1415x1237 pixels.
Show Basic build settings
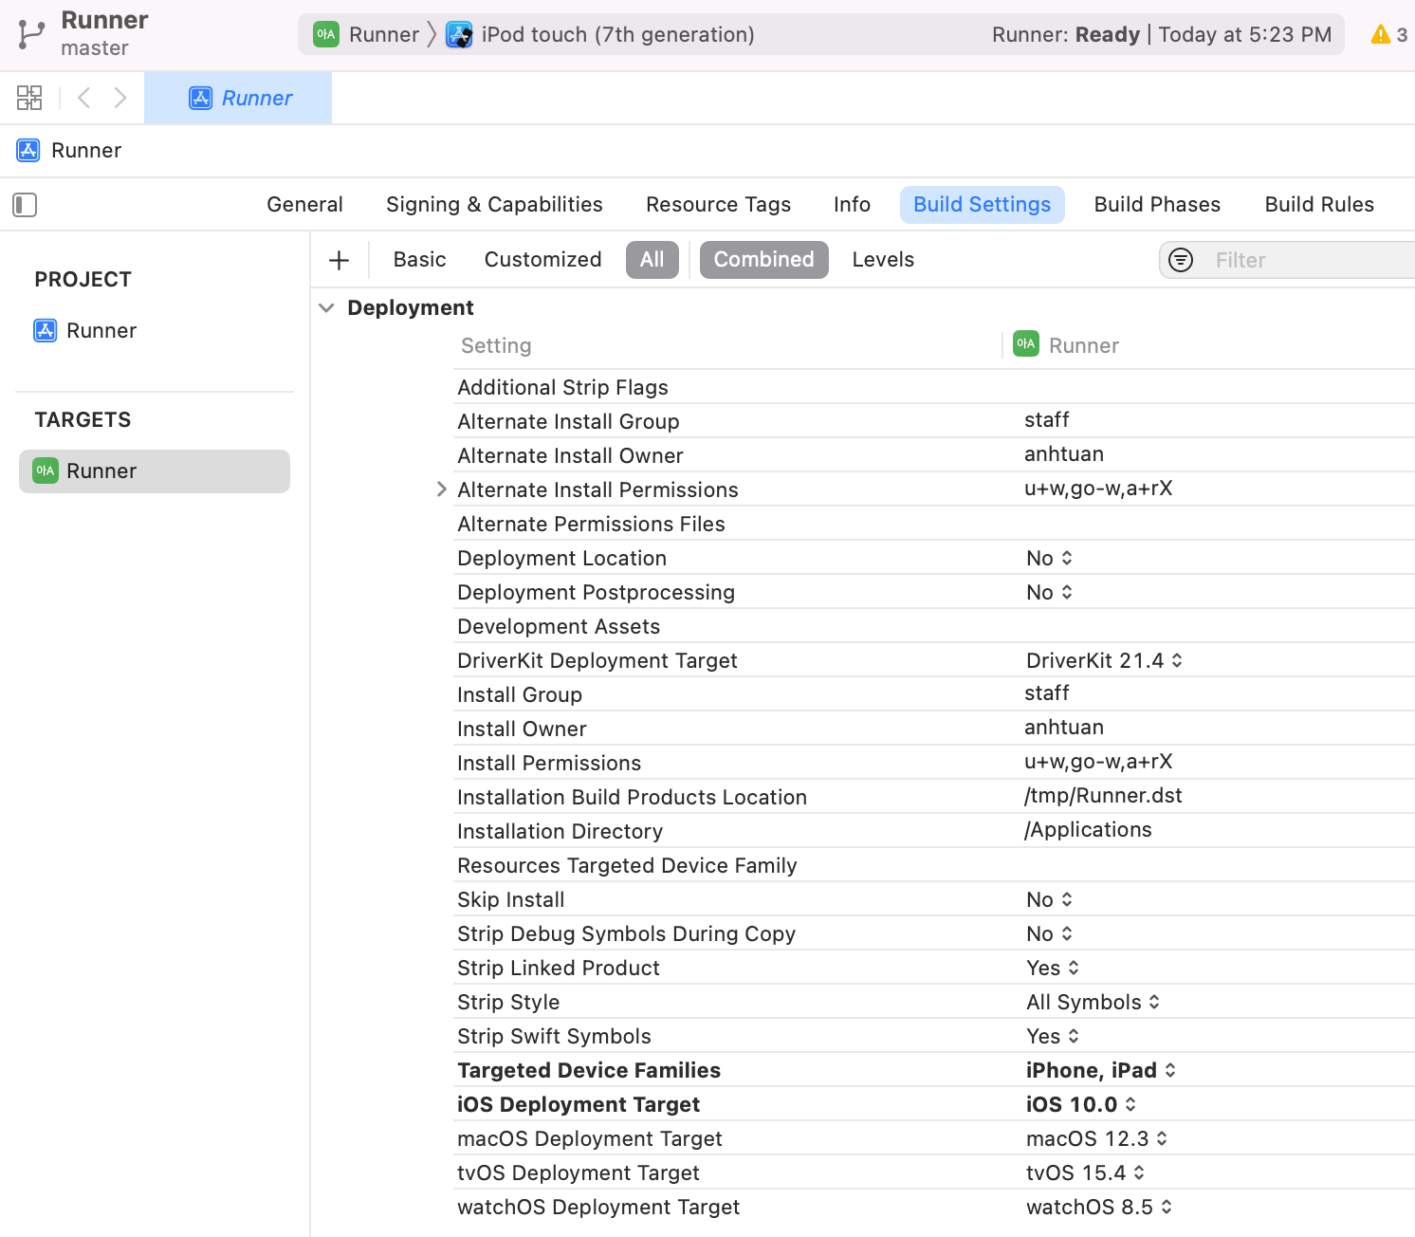click(x=419, y=260)
